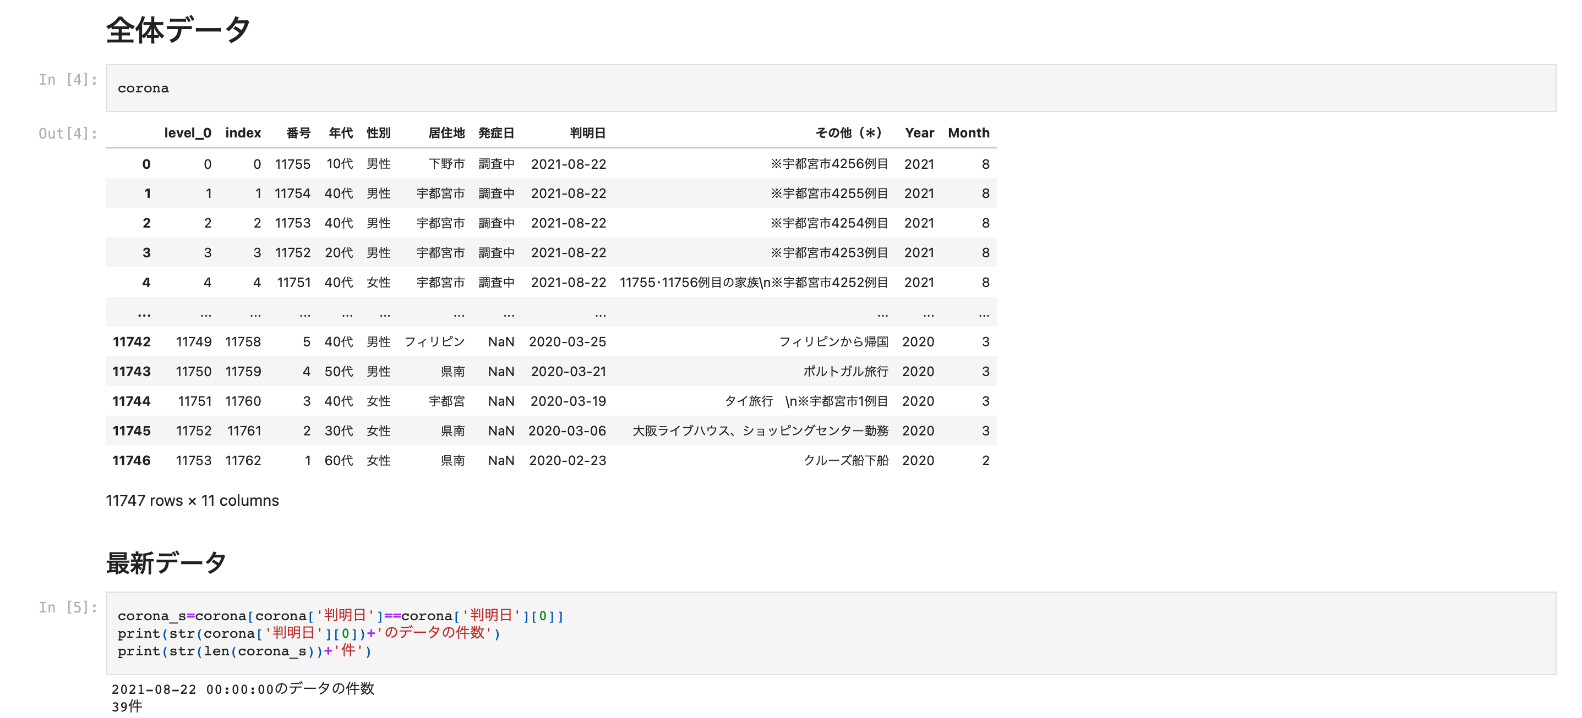1582x718 pixels.
Task: Click the text 11747 rows × 11 columns
Action: [192, 500]
